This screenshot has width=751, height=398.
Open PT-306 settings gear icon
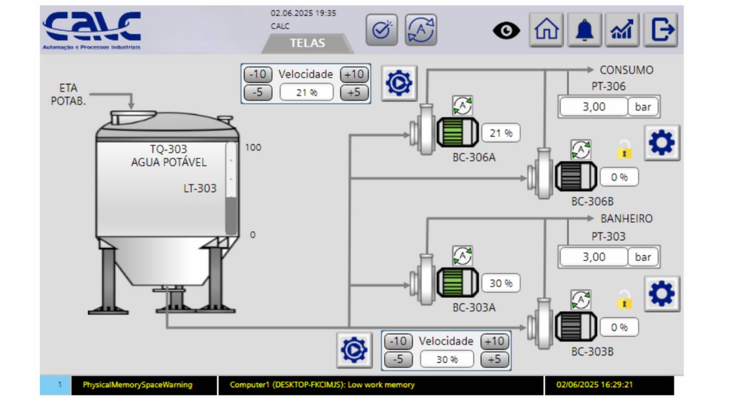click(x=662, y=143)
